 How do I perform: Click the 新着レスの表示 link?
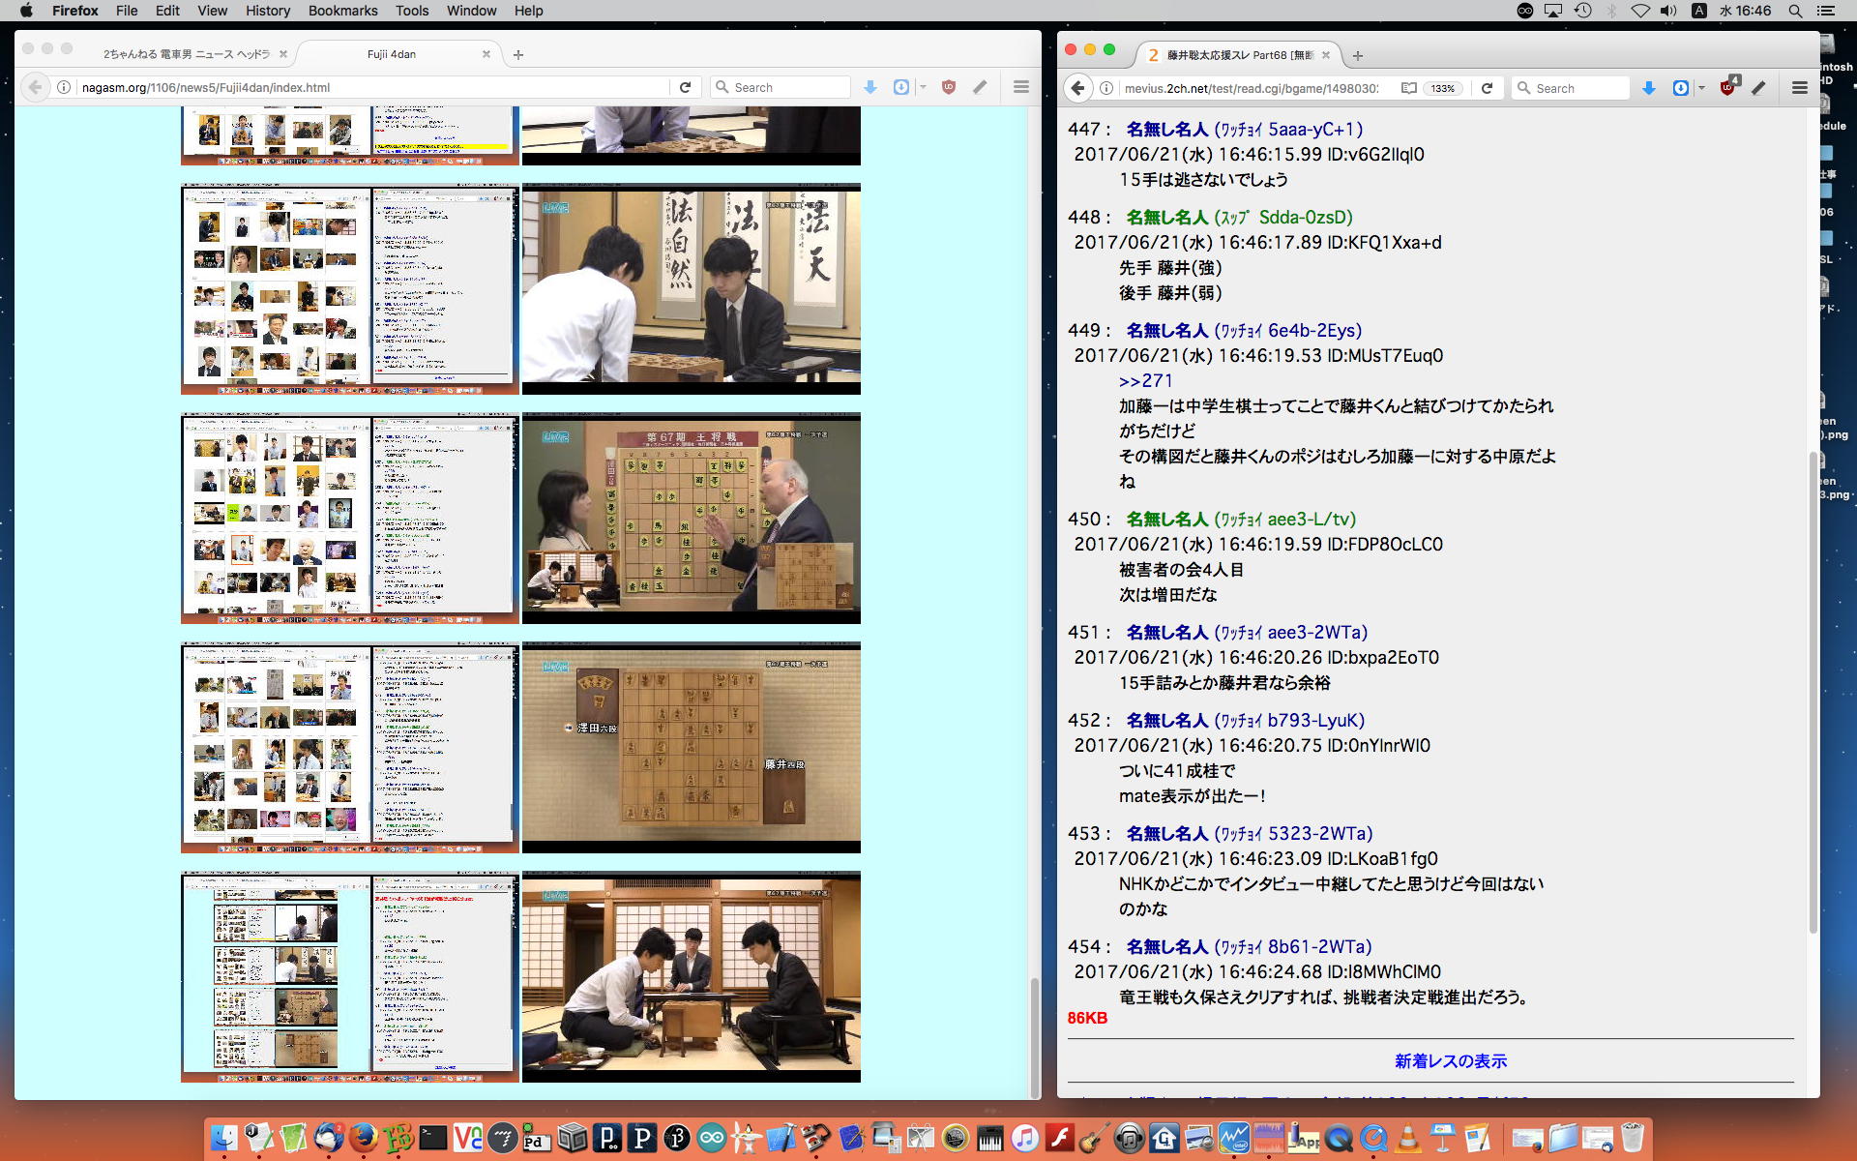click(1450, 1060)
